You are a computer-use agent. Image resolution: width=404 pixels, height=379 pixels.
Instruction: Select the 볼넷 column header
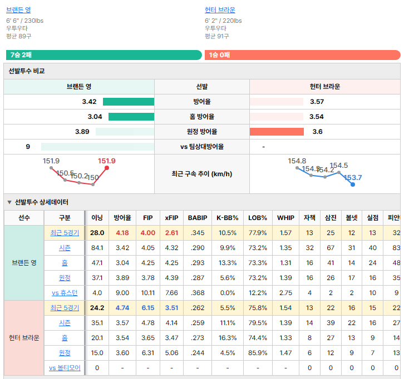pyautogui.click(x=352, y=218)
